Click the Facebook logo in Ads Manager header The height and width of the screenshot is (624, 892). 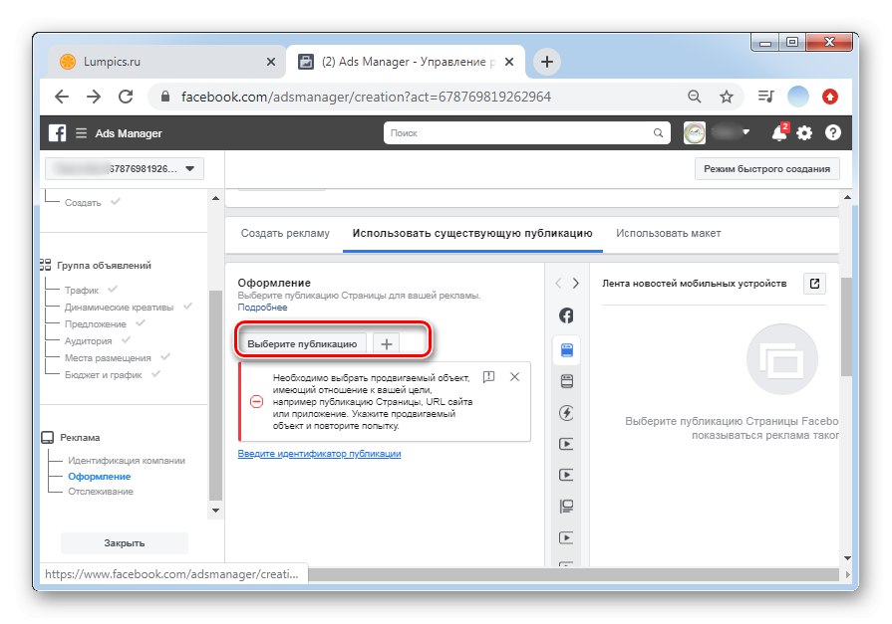coord(57,133)
